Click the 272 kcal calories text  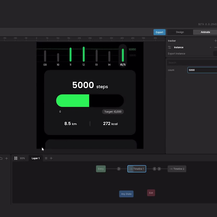110,124
